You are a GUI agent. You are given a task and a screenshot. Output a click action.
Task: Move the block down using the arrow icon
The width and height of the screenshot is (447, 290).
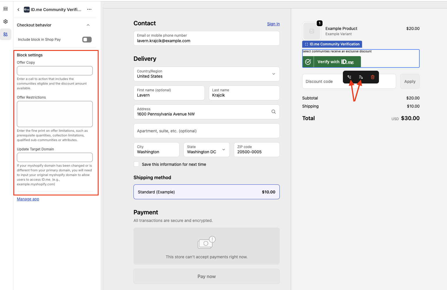[x=361, y=77]
